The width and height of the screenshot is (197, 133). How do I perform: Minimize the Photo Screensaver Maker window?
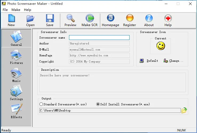[166, 4]
